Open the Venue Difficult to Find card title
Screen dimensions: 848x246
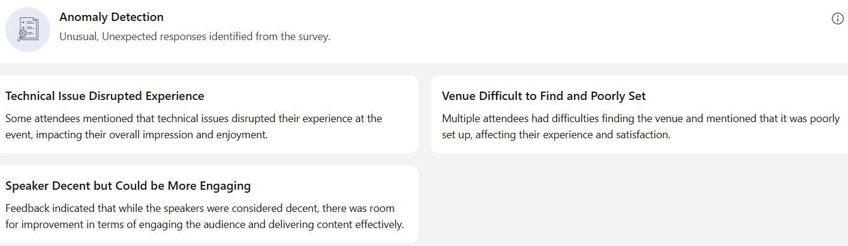point(544,96)
